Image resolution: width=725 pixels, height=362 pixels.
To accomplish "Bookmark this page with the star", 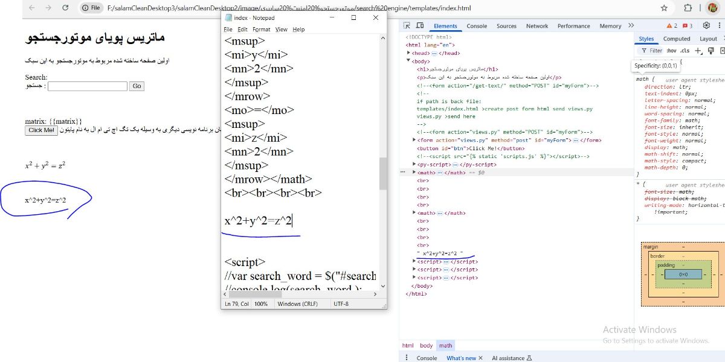I will 664,8.
